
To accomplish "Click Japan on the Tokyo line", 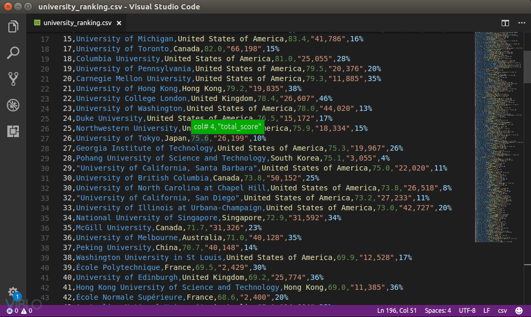I will point(176,138).
